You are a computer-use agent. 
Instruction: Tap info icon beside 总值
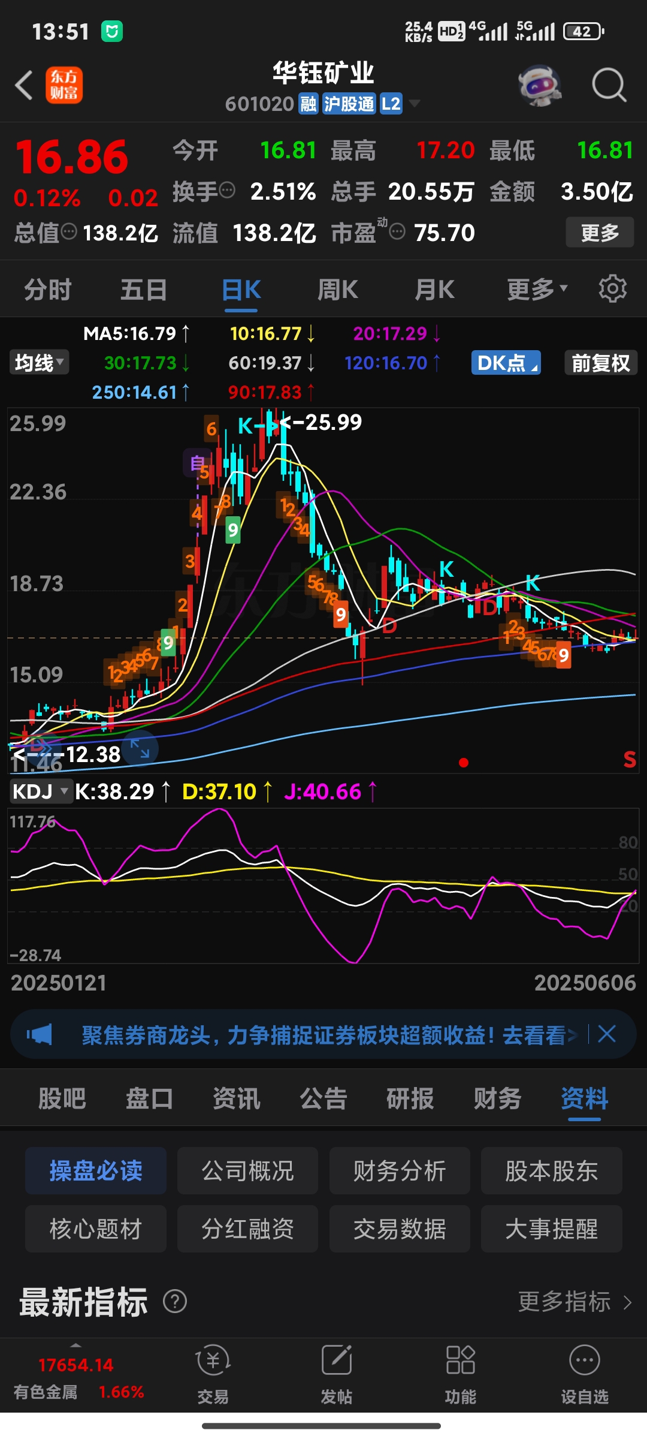coord(69,231)
